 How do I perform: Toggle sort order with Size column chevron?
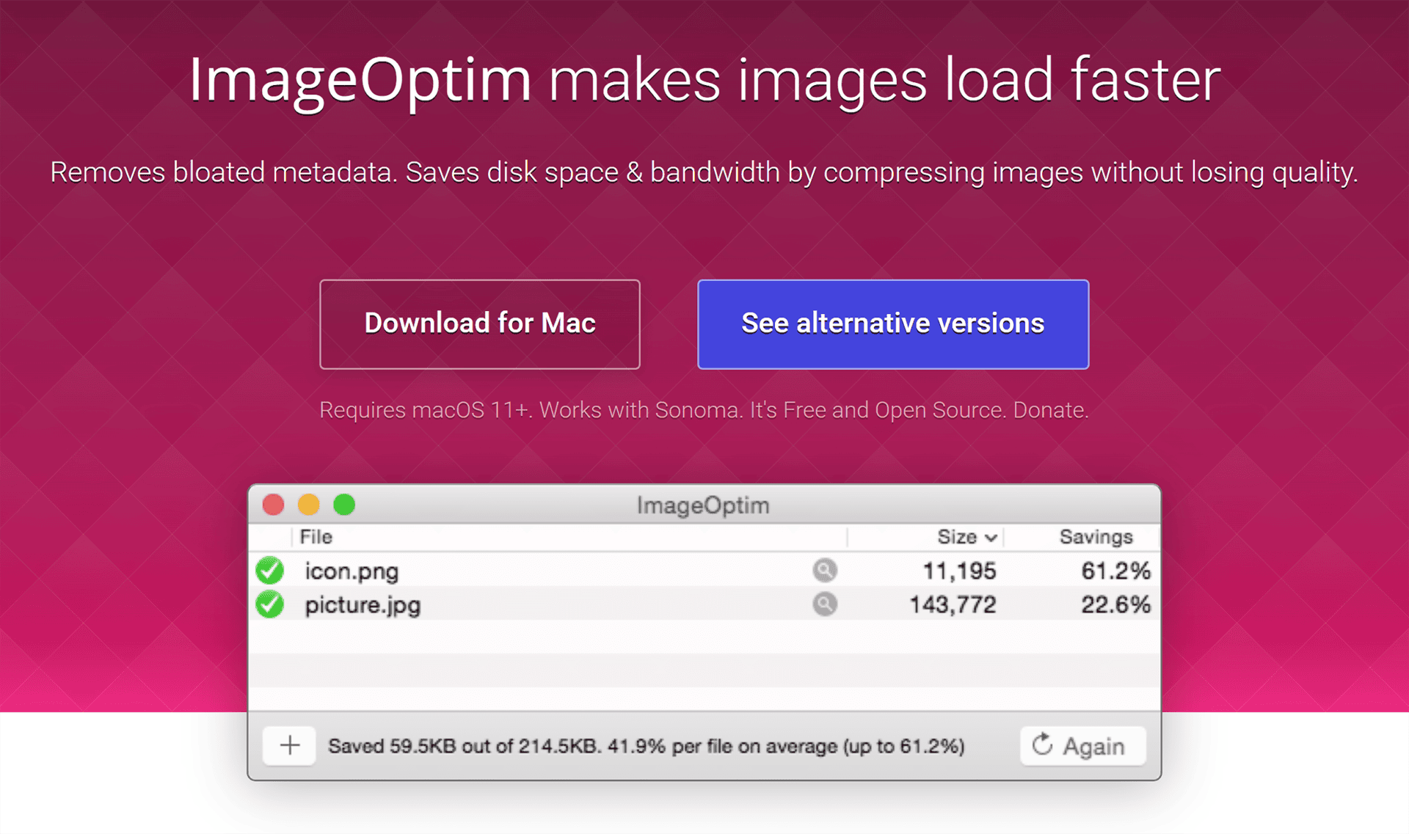click(x=991, y=538)
